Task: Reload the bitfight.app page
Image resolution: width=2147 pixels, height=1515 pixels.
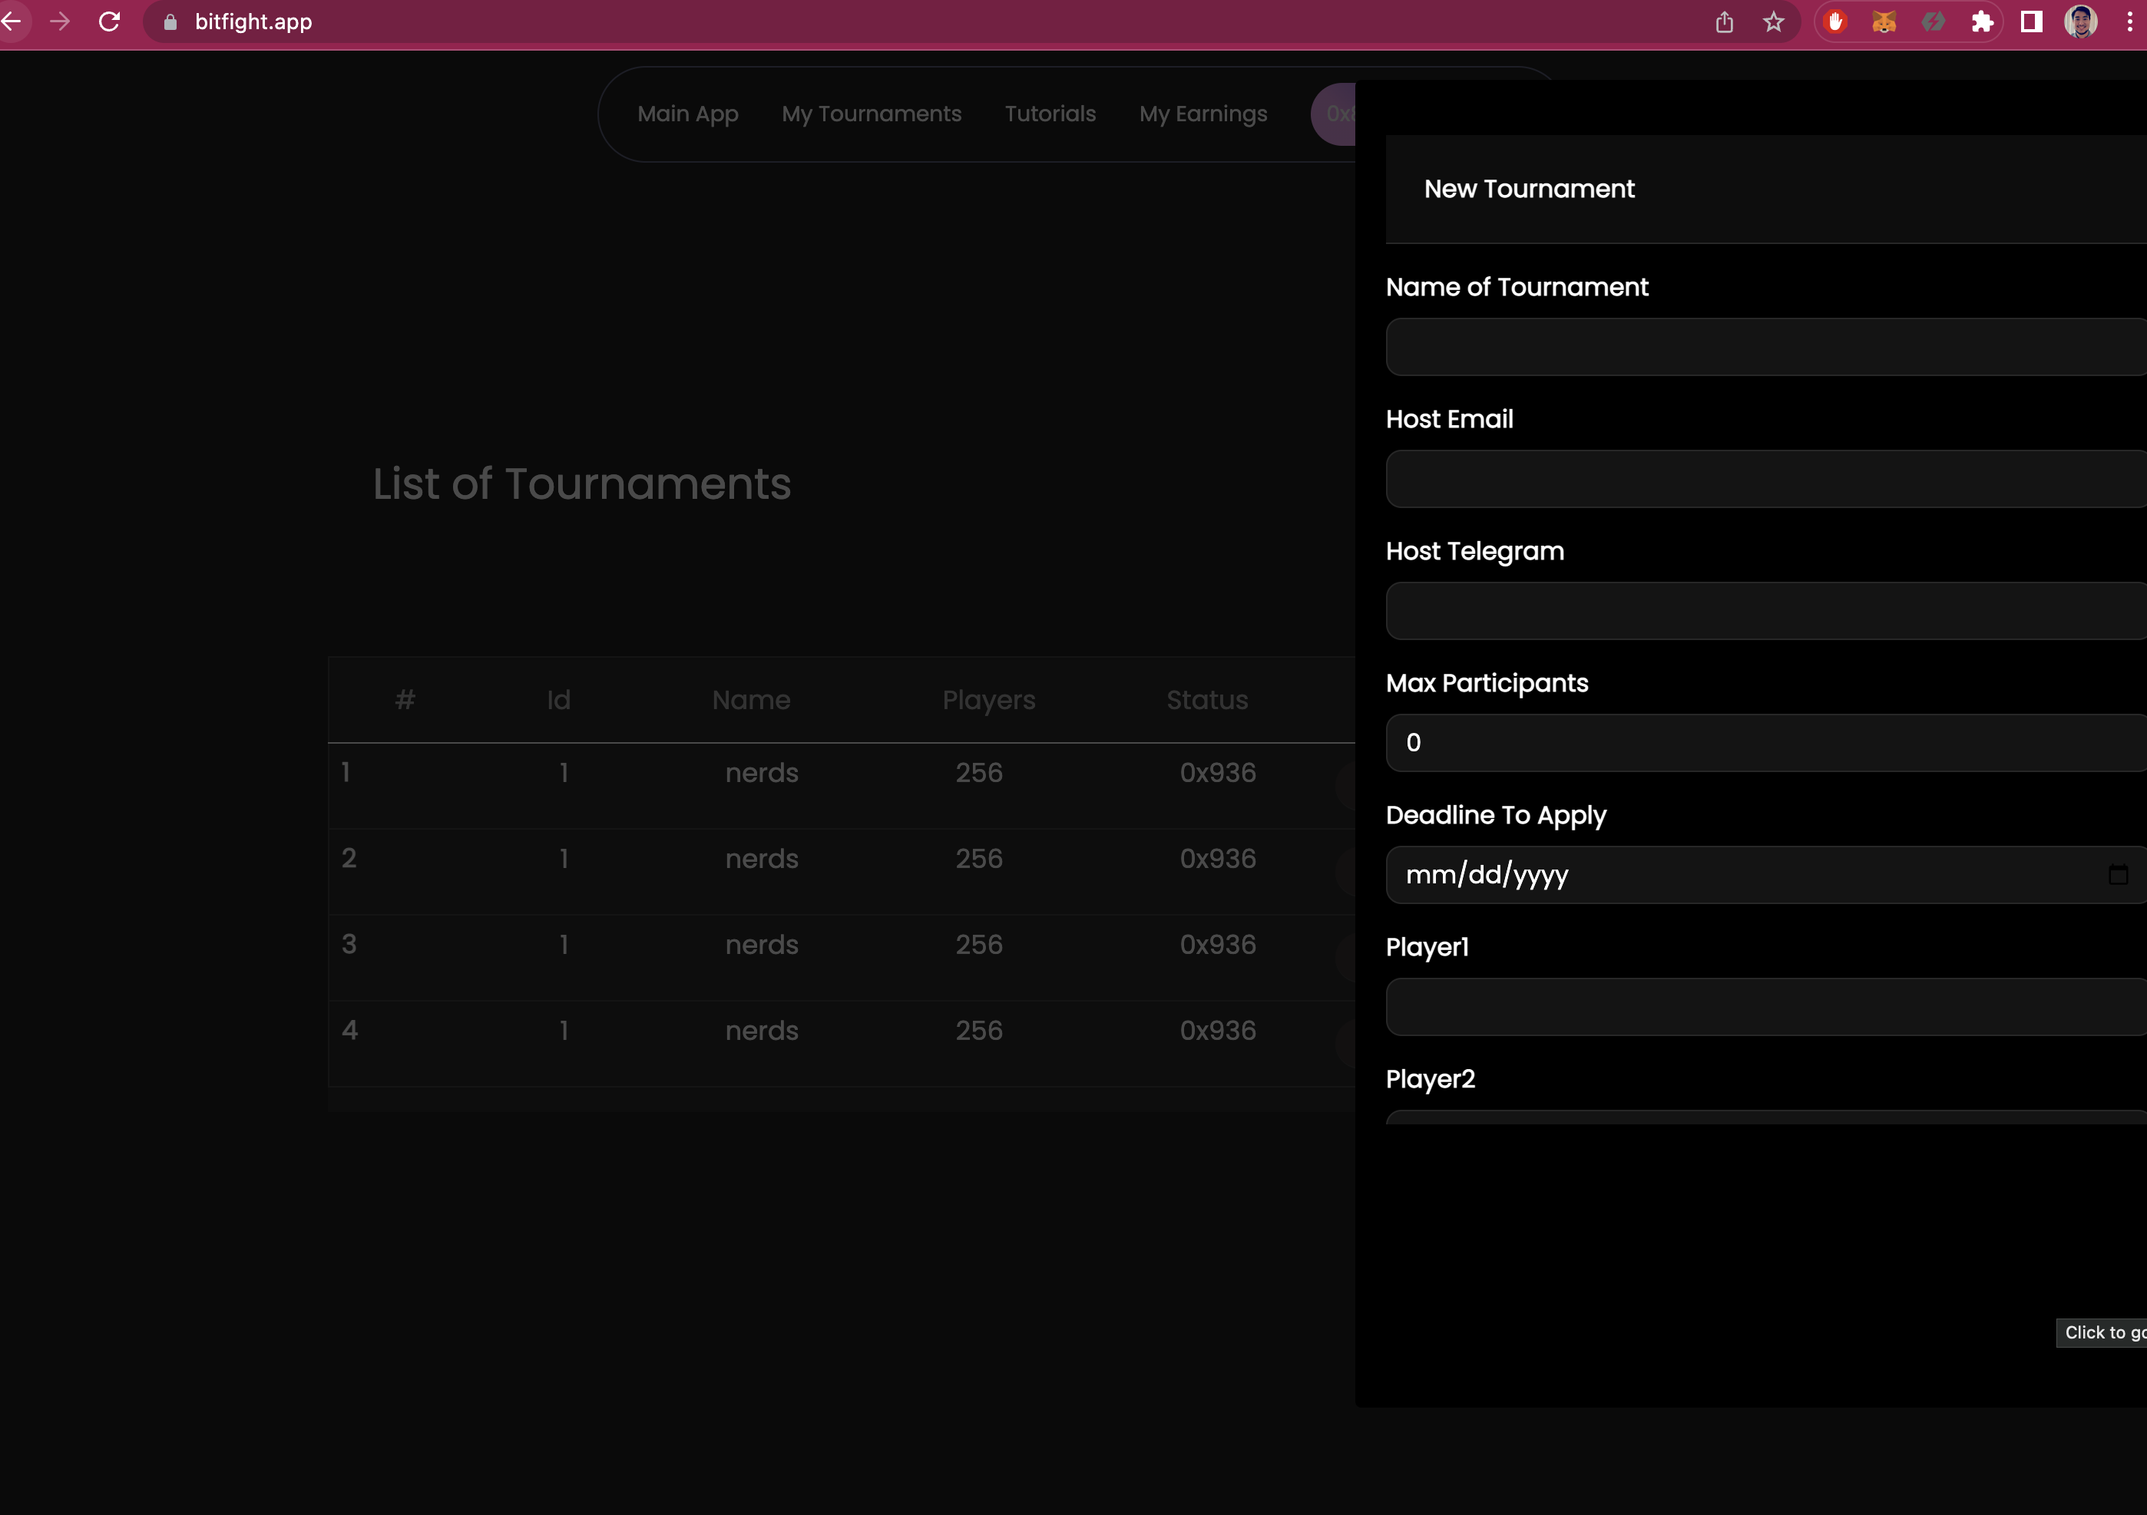Action: tap(109, 21)
